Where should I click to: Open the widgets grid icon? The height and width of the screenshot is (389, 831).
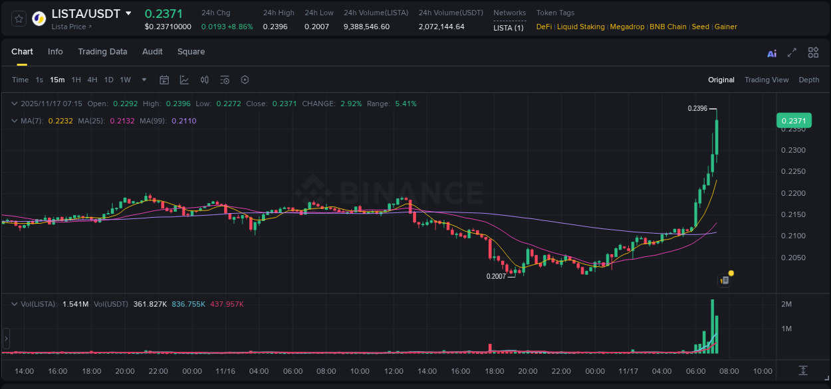[812, 52]
